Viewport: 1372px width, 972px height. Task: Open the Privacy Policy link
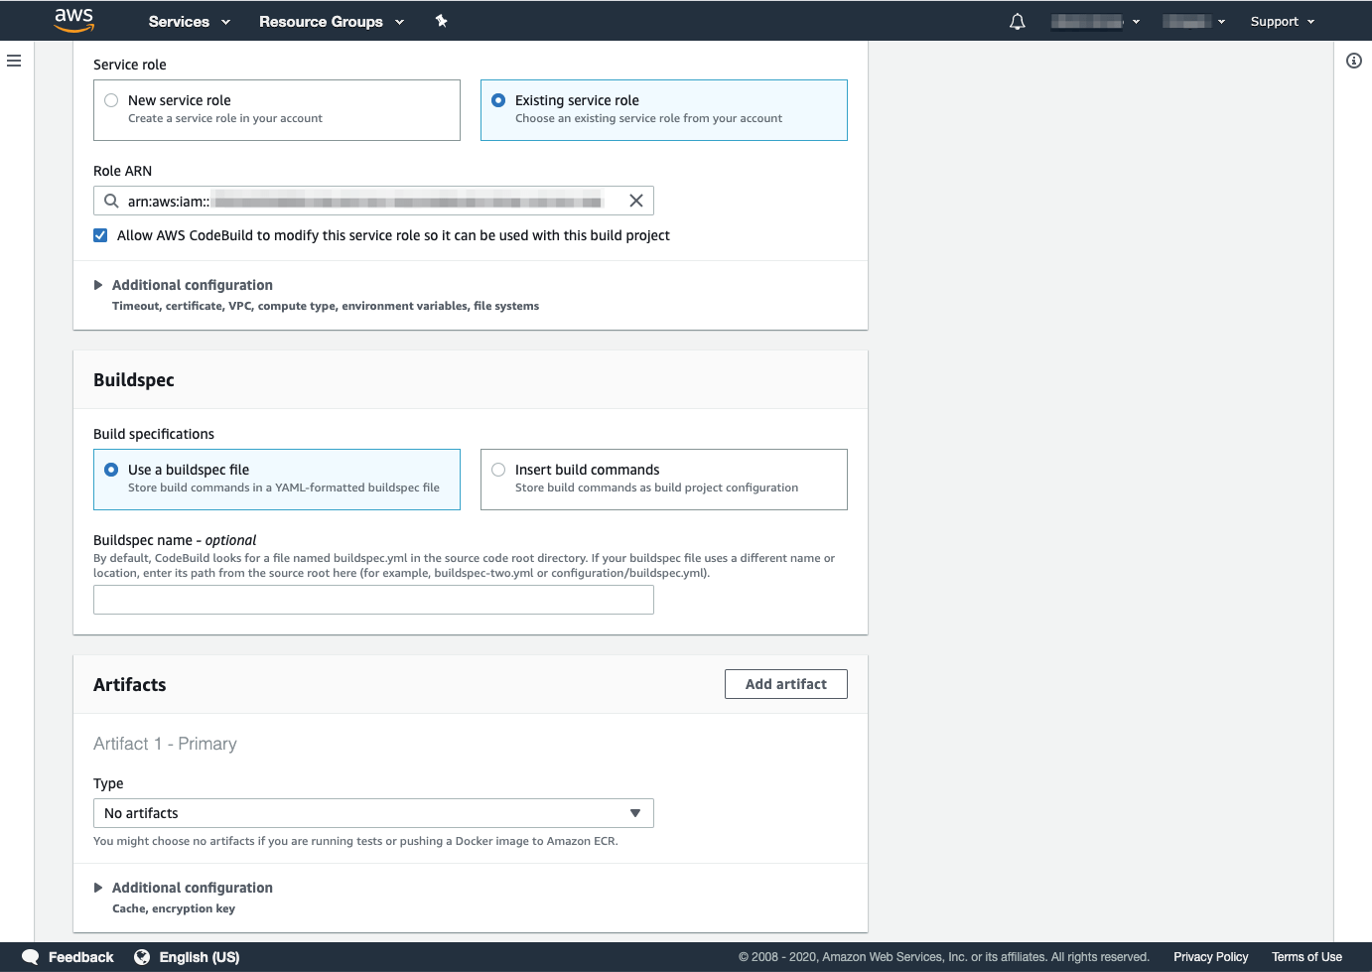point(1210,957)
